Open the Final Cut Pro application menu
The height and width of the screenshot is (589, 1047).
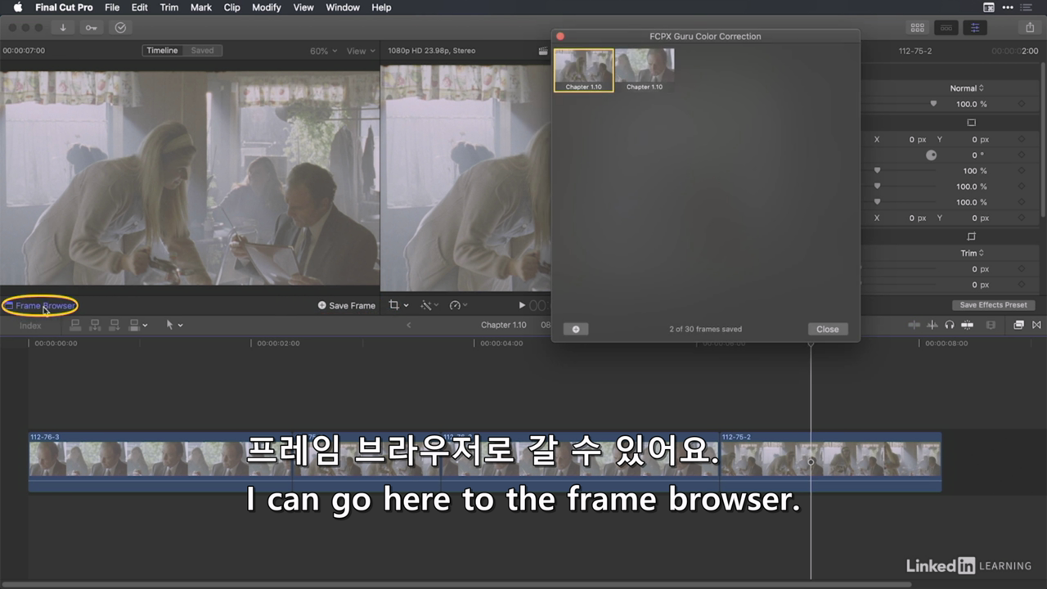pos(64,7)
